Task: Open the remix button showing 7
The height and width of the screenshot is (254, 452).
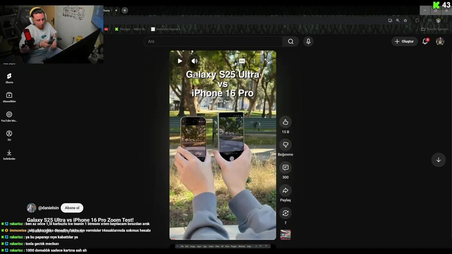Action: coord(285,213)
